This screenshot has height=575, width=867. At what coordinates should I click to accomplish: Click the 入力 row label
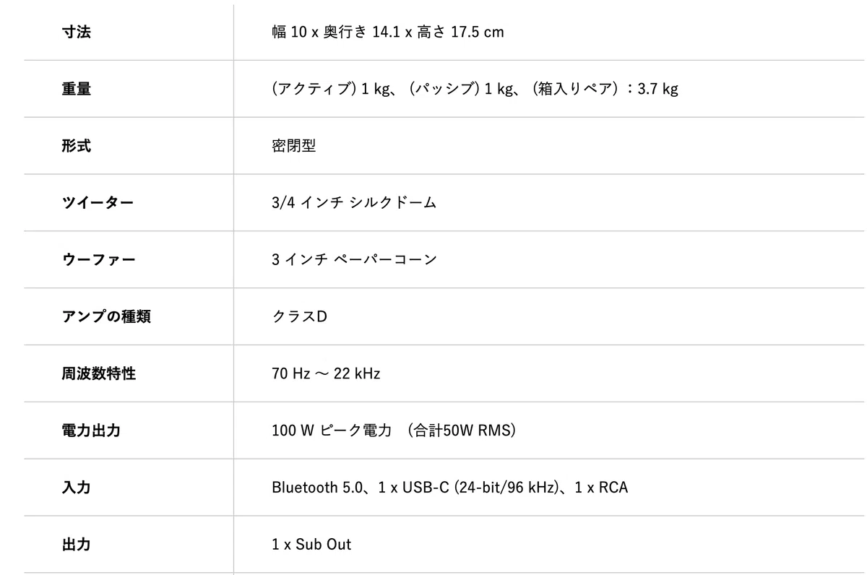(x=77, y=488)
